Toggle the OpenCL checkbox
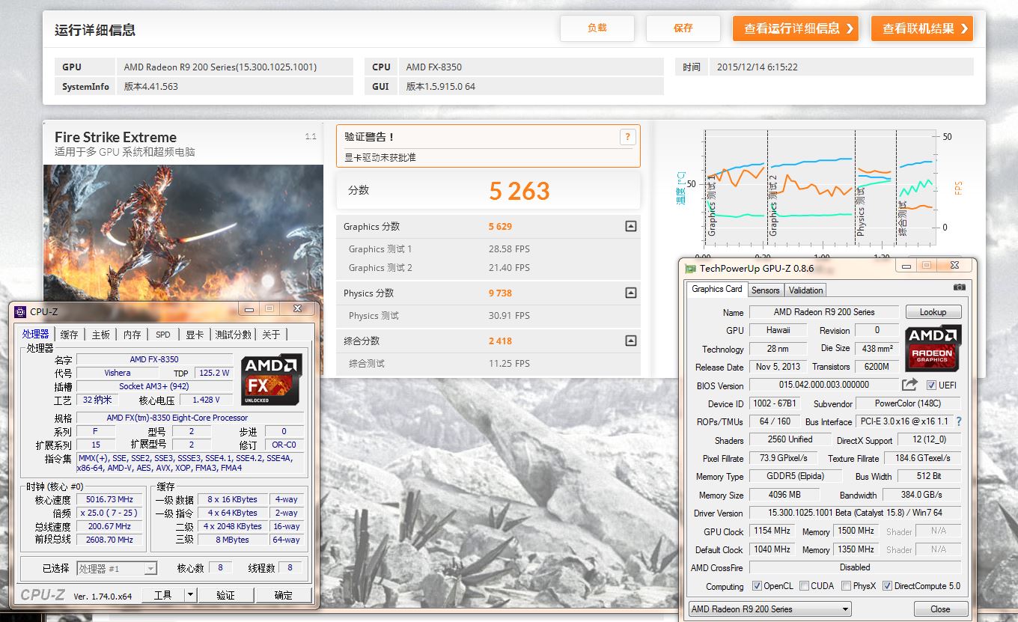 (757, 586)
